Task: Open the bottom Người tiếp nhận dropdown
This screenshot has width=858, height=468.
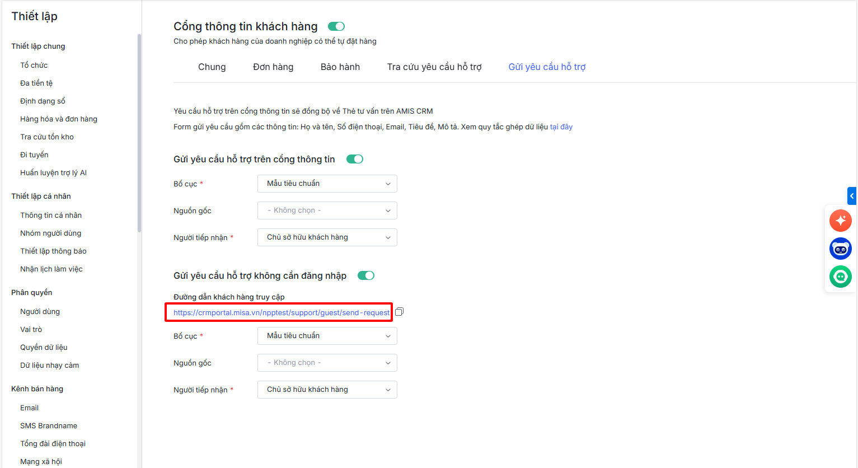Action: (x=327, y=390)
